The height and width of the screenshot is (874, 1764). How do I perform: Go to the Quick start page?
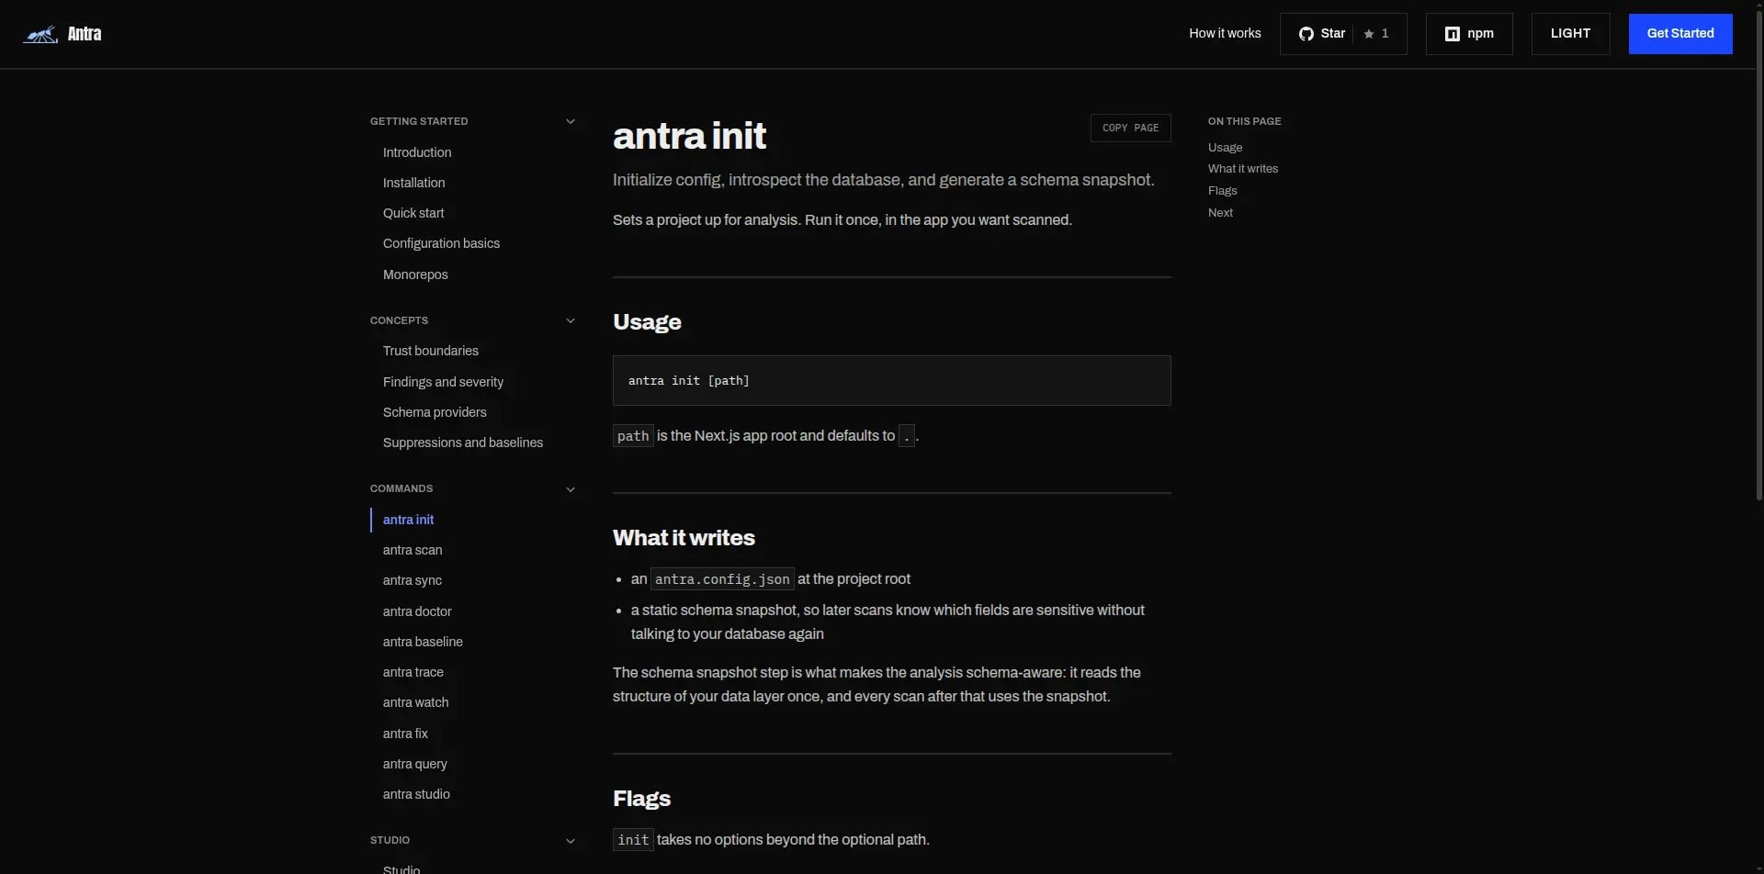(x=413, y=213)
